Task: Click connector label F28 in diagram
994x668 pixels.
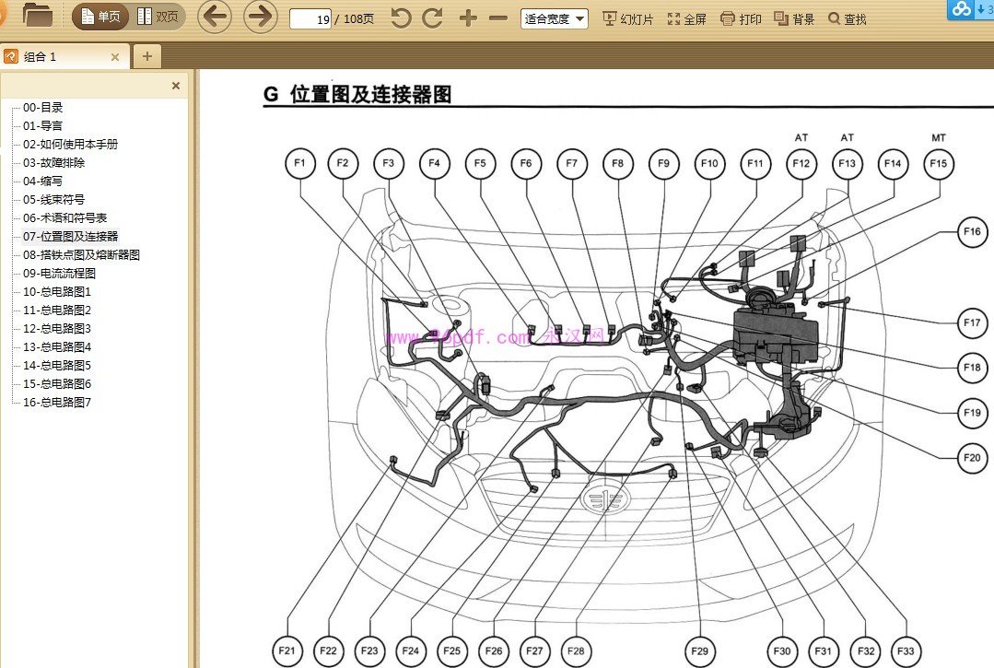Action: pos(576,650)
